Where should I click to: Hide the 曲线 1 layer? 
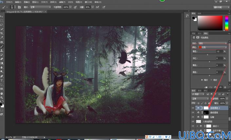193,126
